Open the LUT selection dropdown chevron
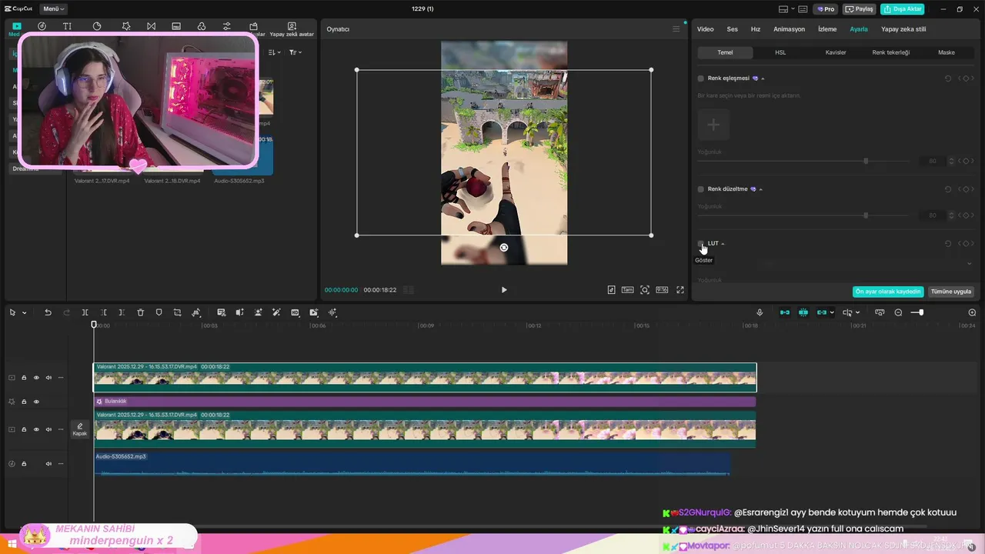 pyautogui.click(x=969, y=264)
